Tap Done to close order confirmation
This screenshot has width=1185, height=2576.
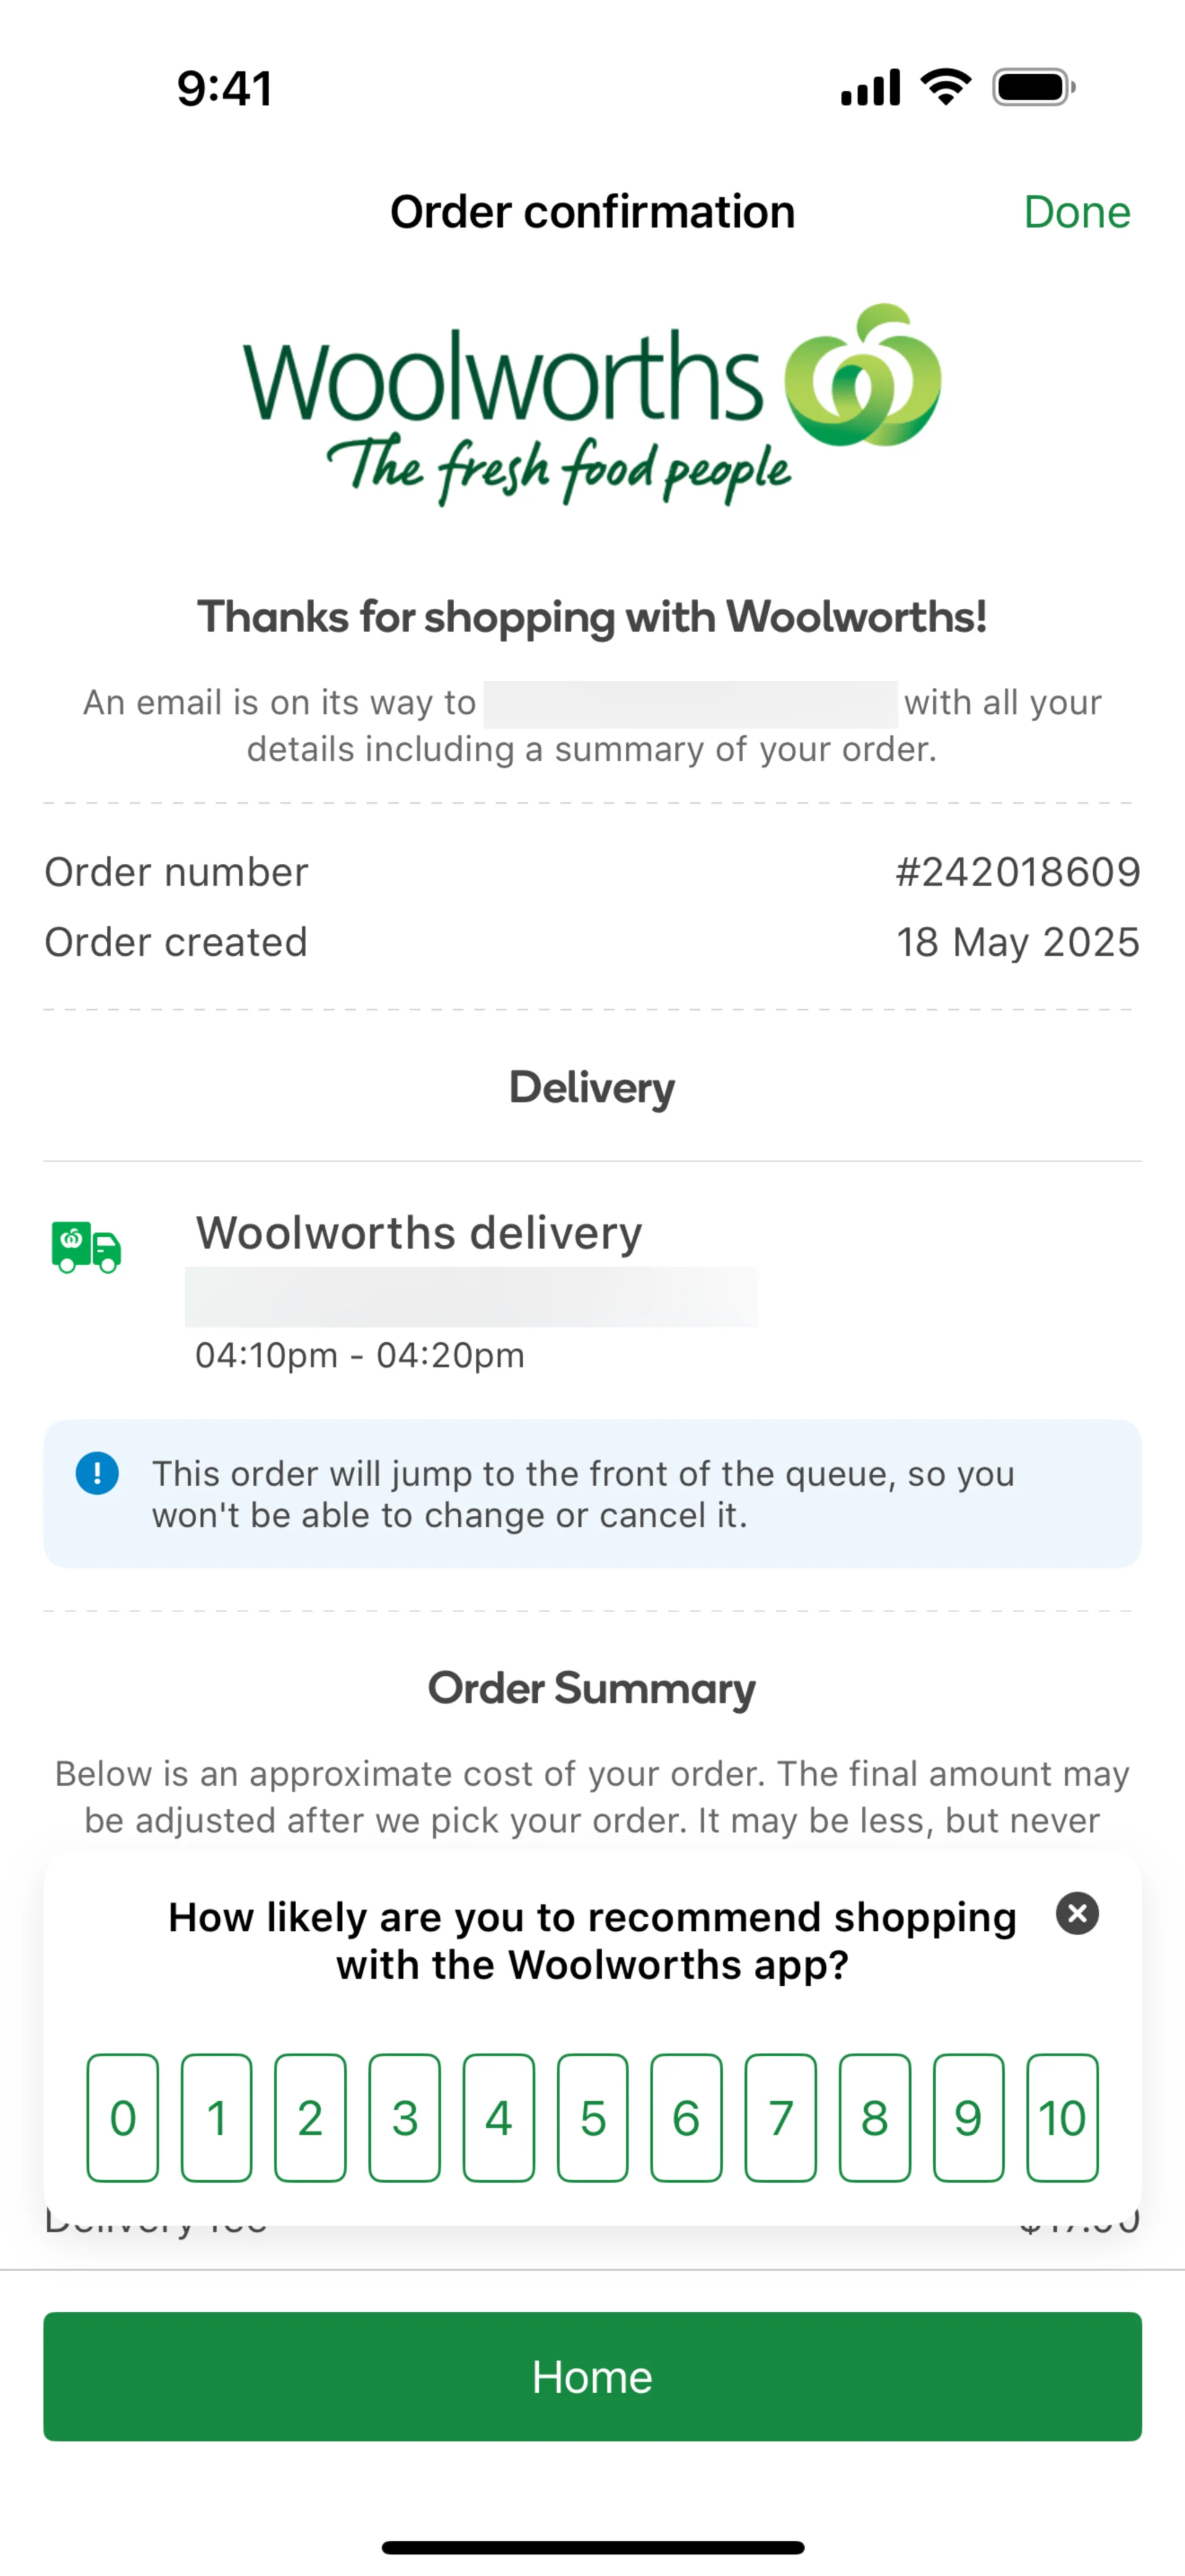1076,212
